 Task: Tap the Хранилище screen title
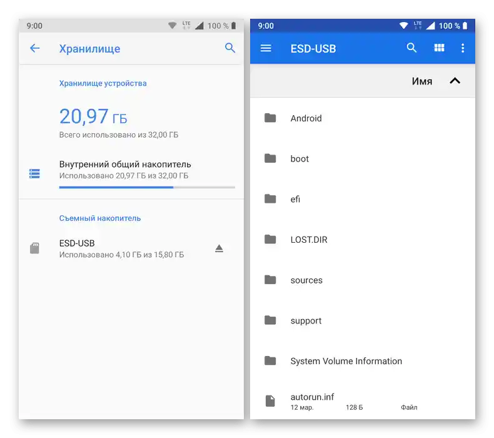[90, 49]
